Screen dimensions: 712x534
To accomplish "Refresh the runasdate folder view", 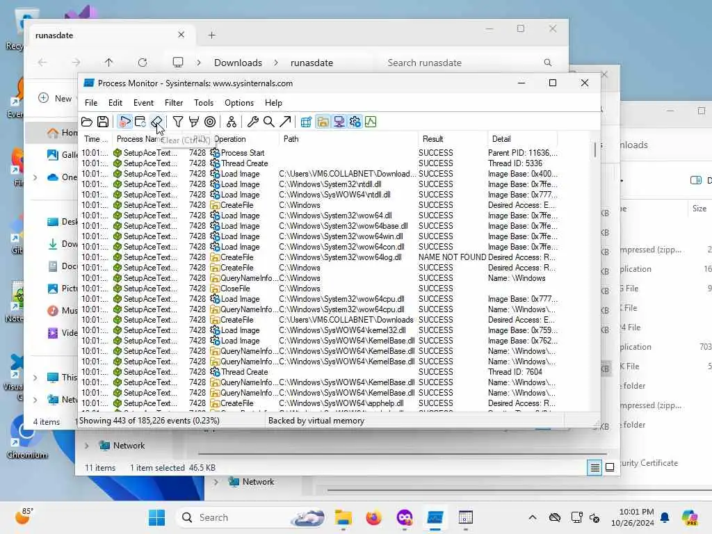I will pyautogui.click(x=143, y=63).
